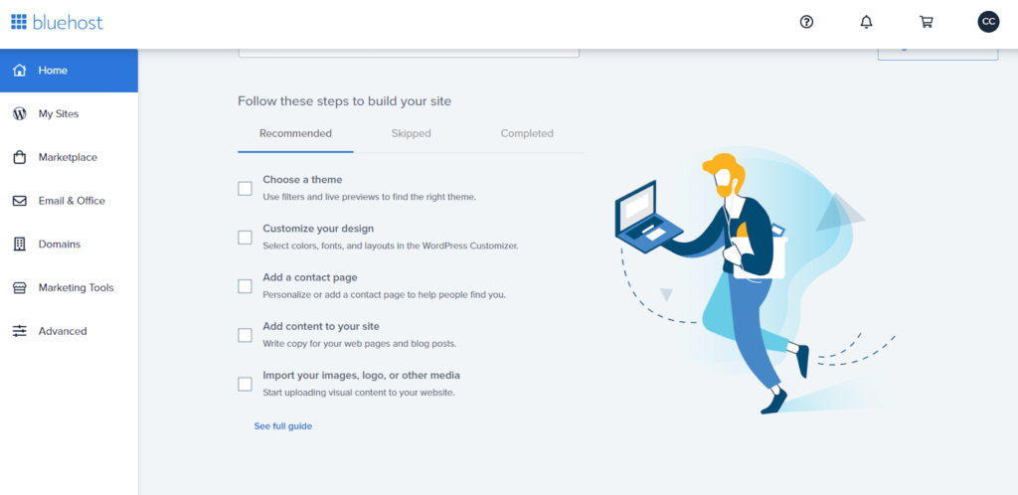Click the Customize your design heading
The image size is (1018, 495).
(318, 229)
